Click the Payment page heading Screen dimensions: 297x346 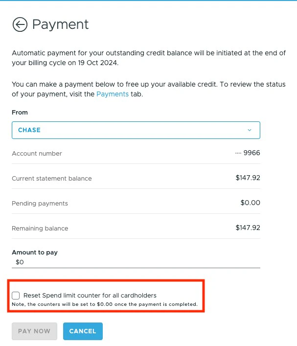(60, 24)
